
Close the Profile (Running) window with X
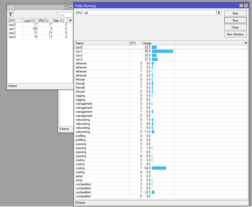[x=246, y=6]
